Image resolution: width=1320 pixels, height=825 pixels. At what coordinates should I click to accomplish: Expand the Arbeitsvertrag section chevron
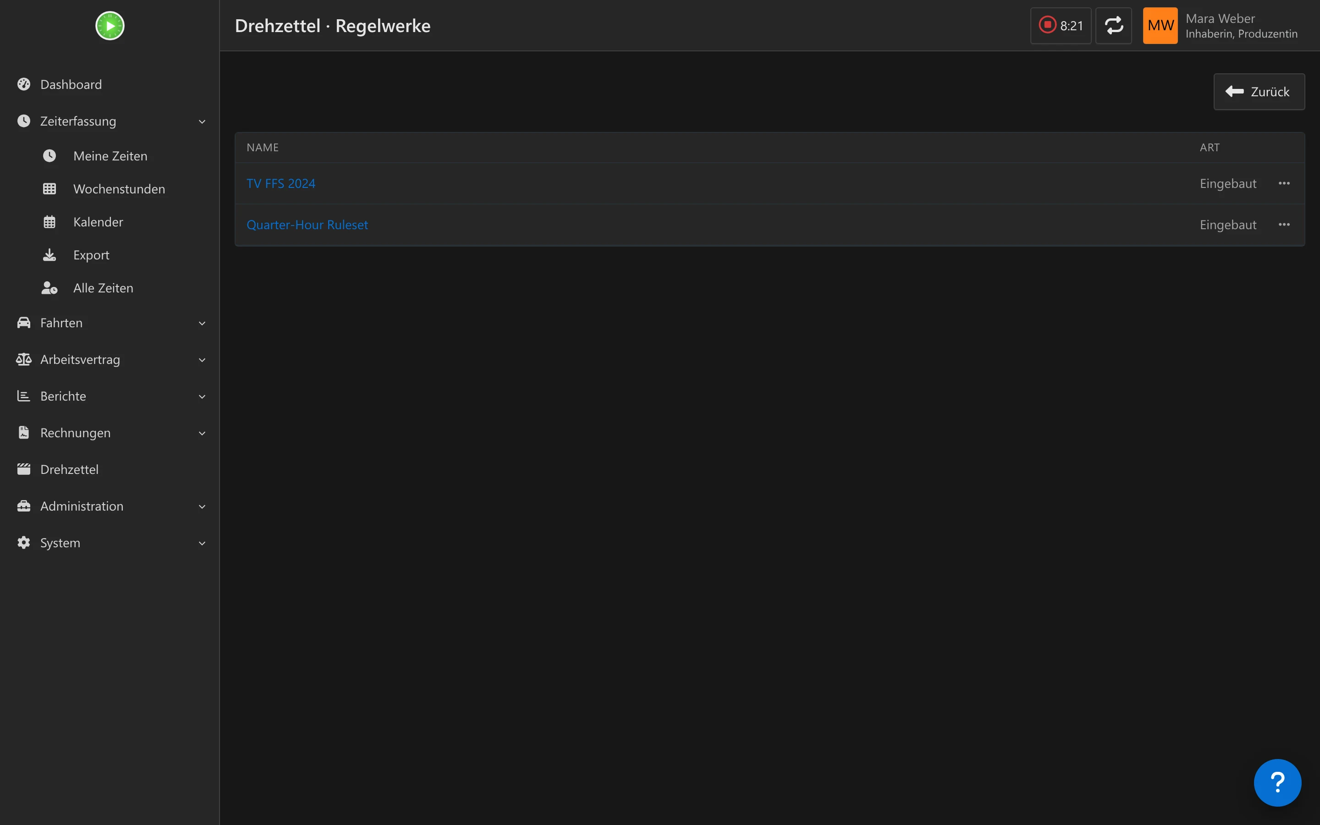click(202, 360)
